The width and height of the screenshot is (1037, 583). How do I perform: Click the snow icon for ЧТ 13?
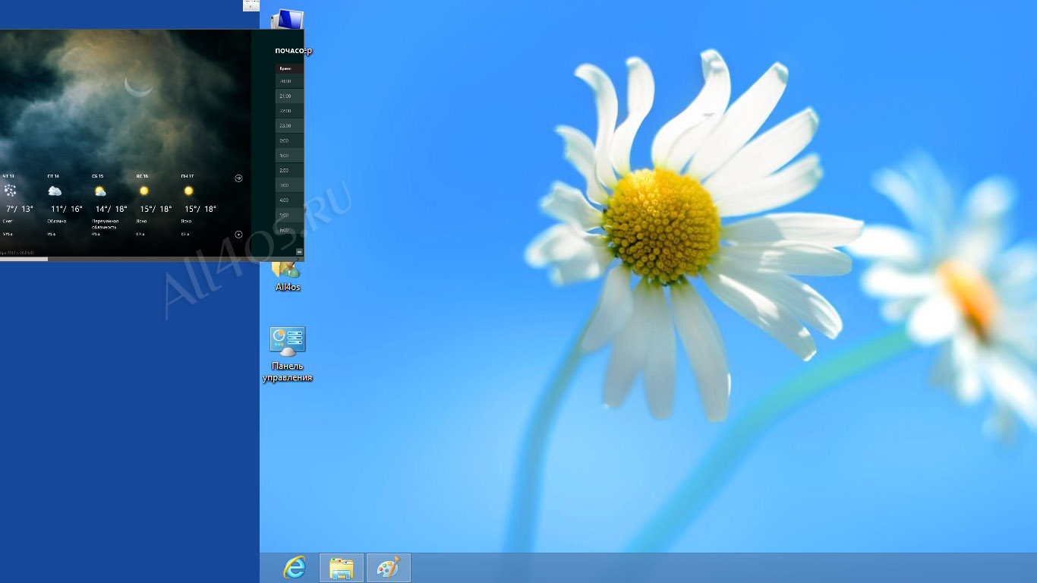pyautogui.click(x=10, y=191)
